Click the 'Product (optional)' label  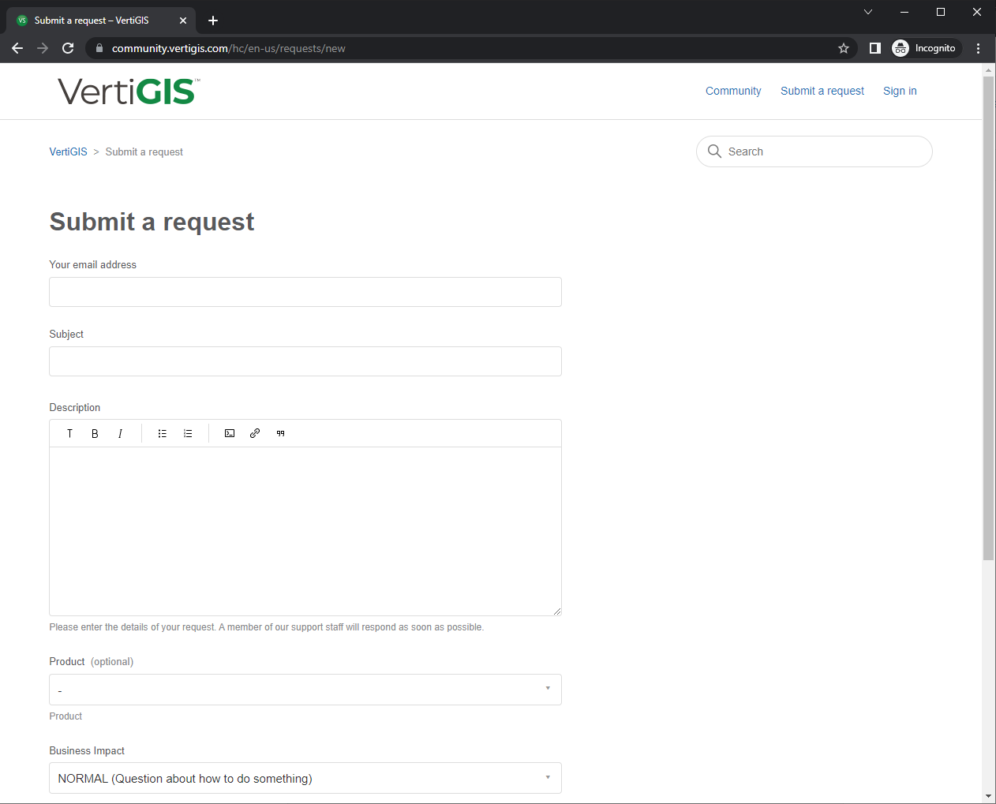coord(92,661)
